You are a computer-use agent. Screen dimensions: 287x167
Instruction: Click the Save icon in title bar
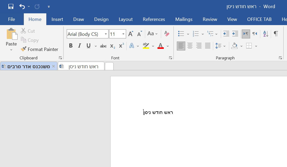click(x=11, y=7)
